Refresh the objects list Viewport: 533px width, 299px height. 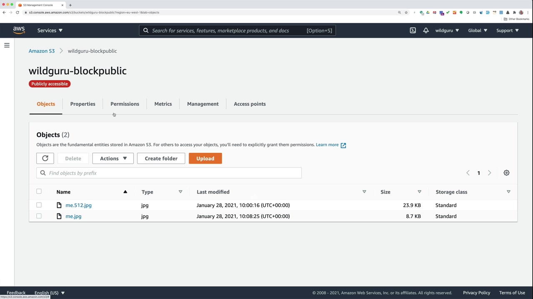pyautogui.click(x=45, y=158)
